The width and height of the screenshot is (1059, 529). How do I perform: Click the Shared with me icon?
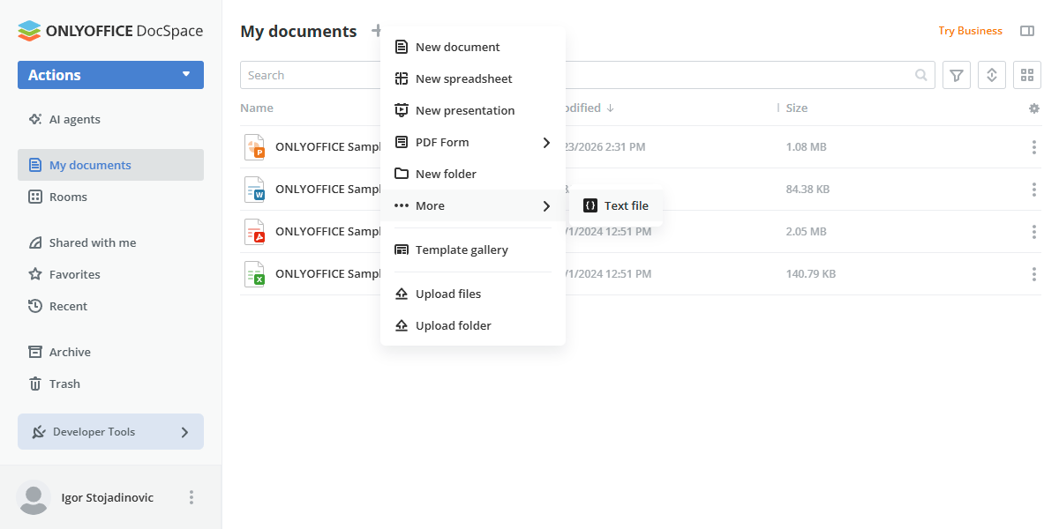[35, 242]
